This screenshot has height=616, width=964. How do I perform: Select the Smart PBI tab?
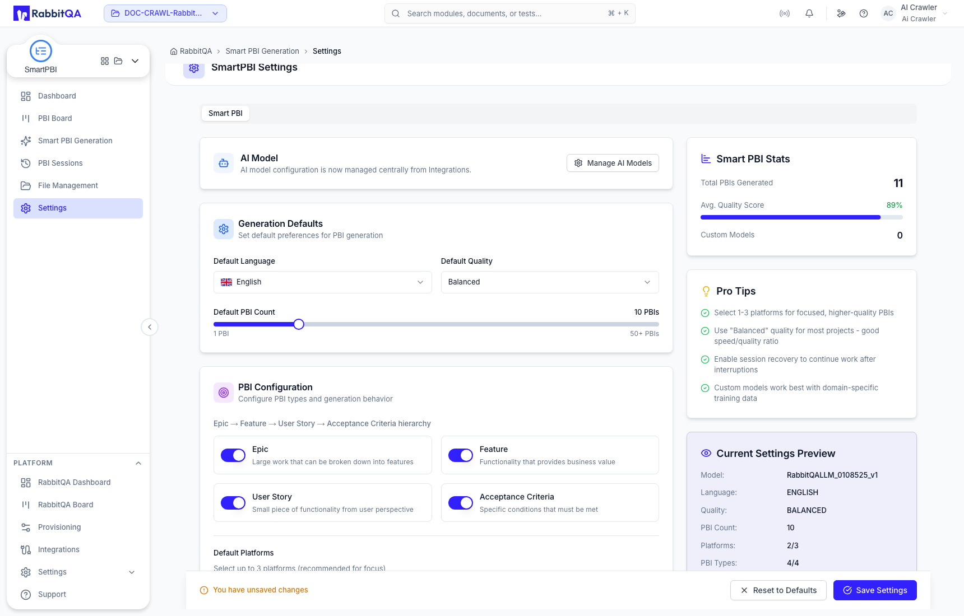(225, 113)
